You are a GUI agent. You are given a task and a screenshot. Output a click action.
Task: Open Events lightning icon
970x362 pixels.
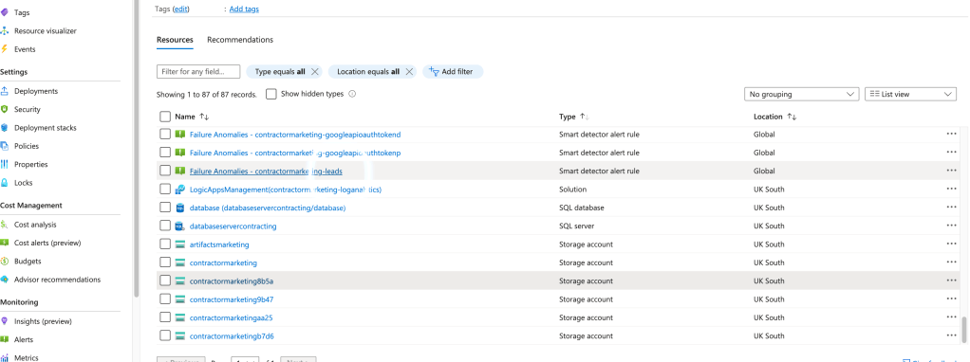click(5, 49)
